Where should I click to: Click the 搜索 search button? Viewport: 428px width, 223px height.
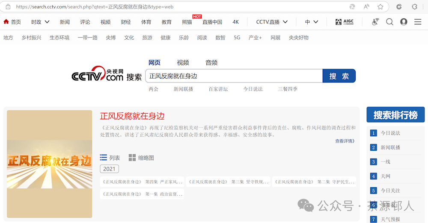click(339, 76)
